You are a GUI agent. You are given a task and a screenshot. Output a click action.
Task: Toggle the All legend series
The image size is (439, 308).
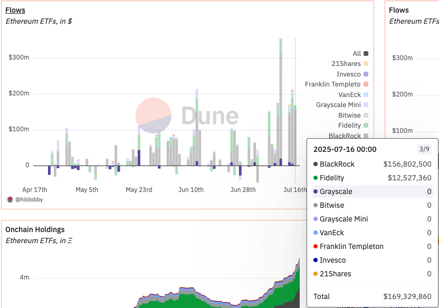coord(360,53)
